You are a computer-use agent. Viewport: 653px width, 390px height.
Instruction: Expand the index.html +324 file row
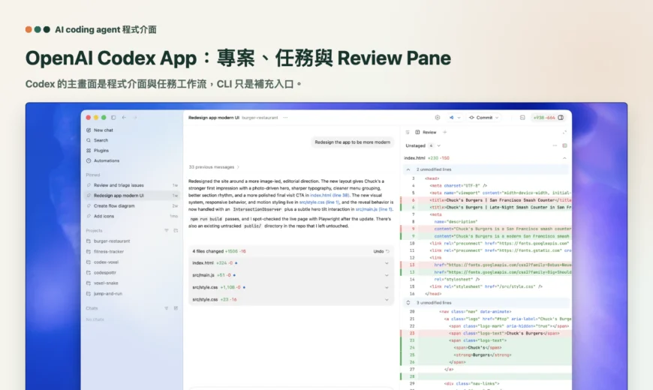point(290,263)
